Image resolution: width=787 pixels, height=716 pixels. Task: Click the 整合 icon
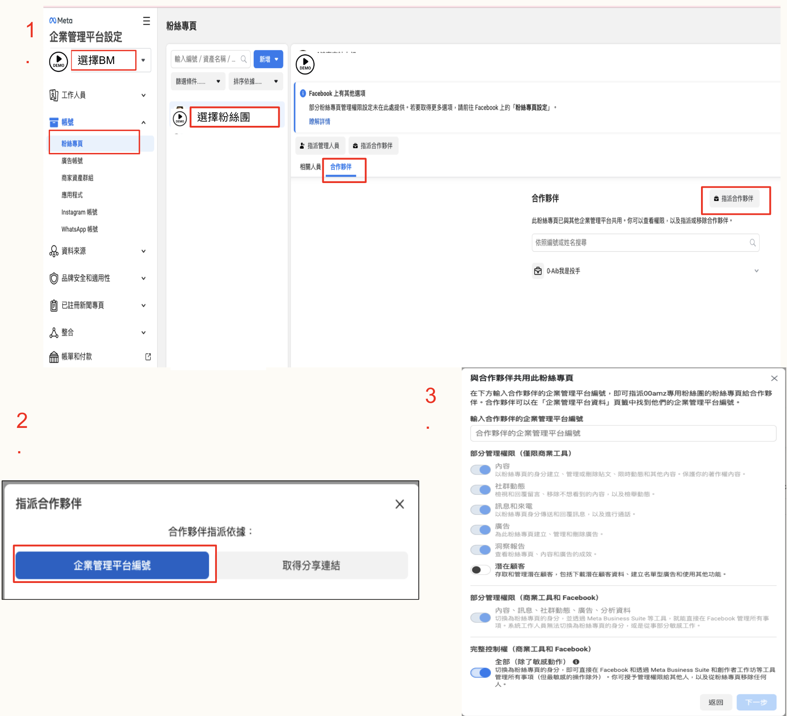coord(54,333)
